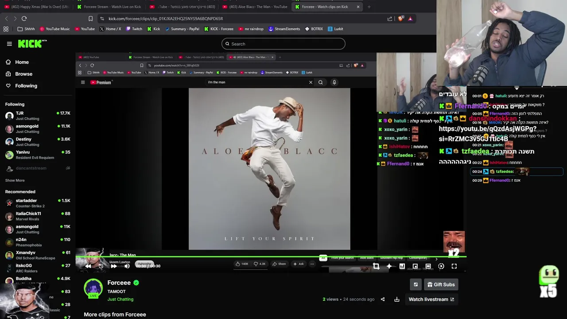Image resolution: width=567 pixels, height=319 pixels.
Task: Click the share icon next to views
Action: click(383, 300)
